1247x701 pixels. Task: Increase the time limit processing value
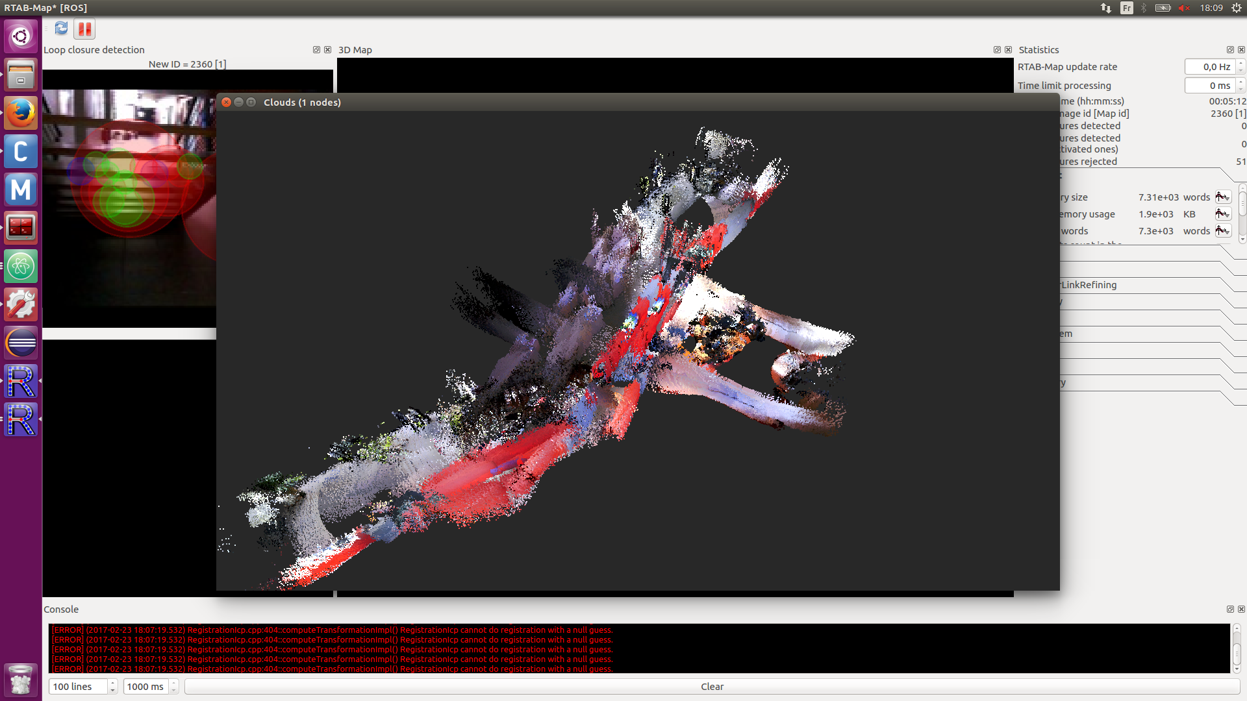[x=1241, y=82]
